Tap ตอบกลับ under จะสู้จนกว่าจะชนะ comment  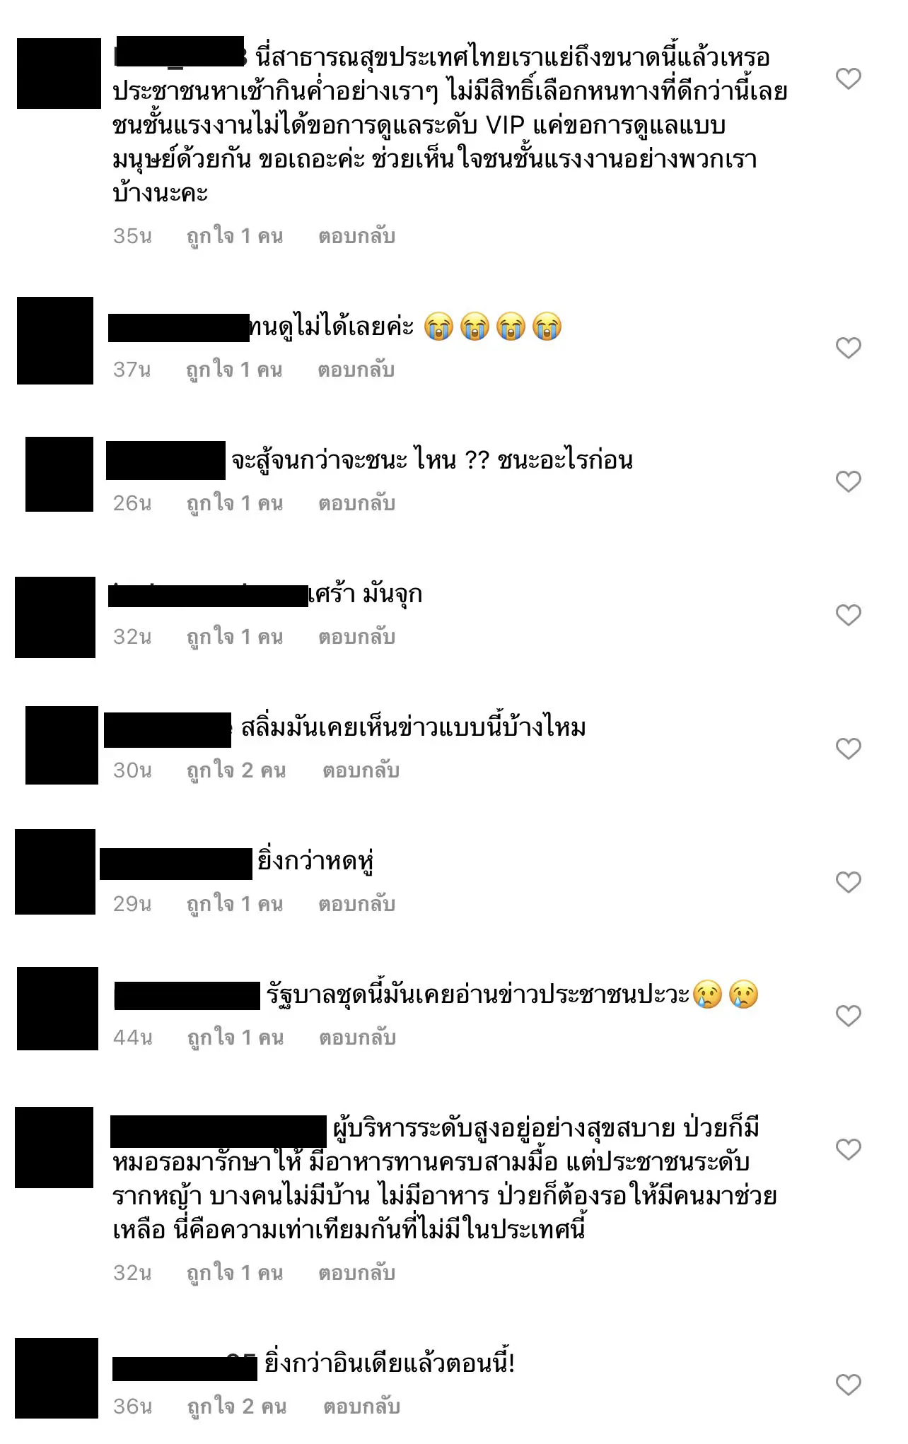pos(356,503)
